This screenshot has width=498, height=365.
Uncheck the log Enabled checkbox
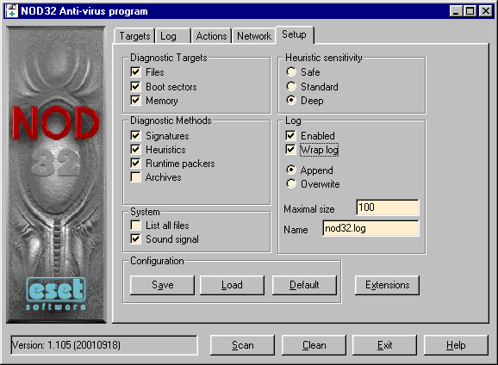(290, 135)
